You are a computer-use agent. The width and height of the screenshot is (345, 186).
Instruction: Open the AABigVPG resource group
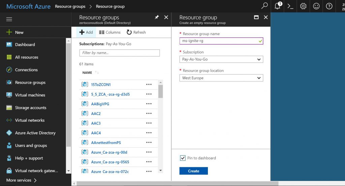point(100,104)
